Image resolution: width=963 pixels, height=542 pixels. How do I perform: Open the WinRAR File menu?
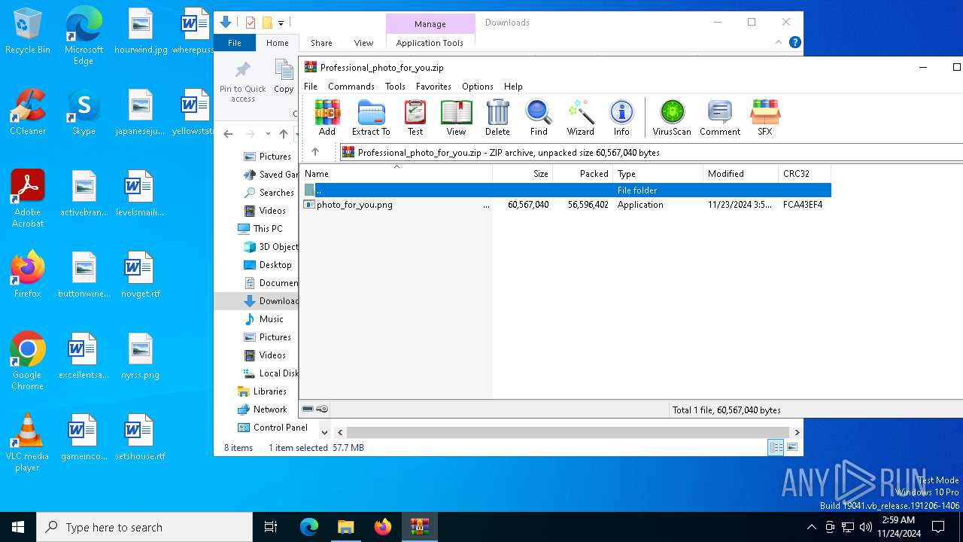click(311, 87)
